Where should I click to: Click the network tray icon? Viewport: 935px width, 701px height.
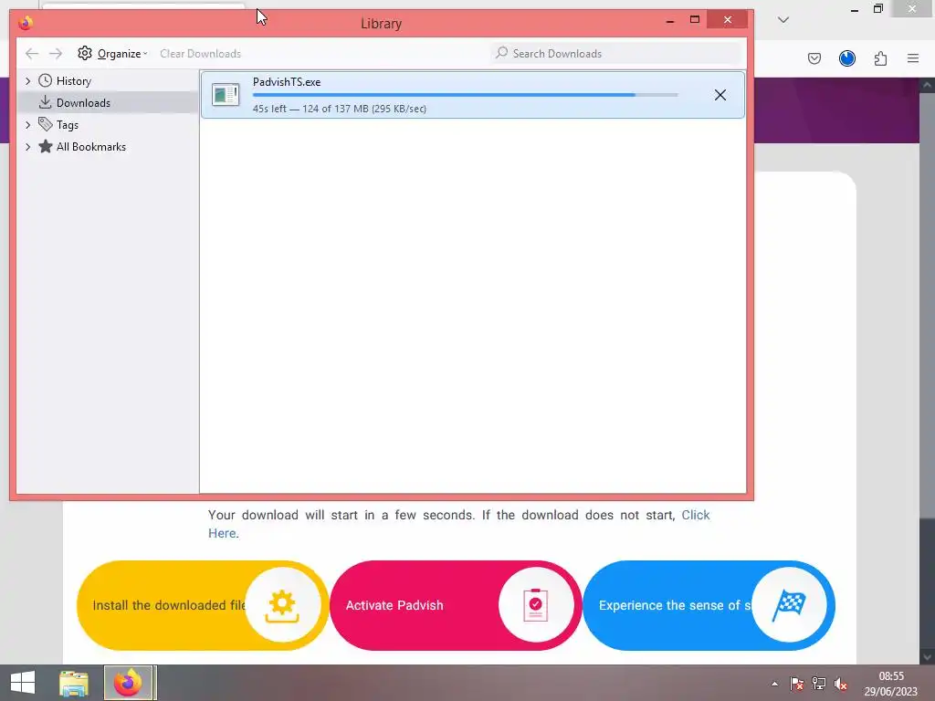coord(819,684)
